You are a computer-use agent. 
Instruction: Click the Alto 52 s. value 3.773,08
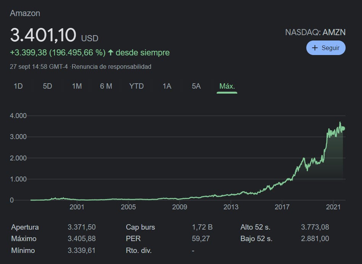tap(315, 227)
